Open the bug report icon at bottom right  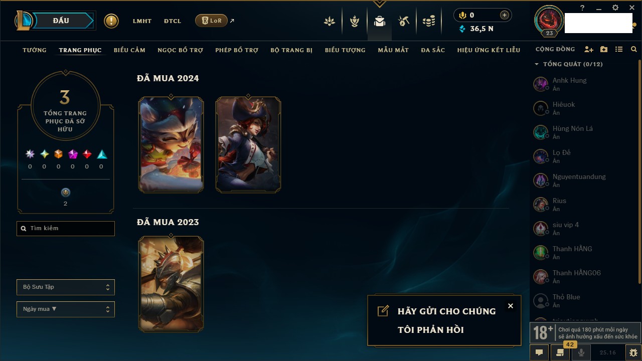click(x=633, y=352)
